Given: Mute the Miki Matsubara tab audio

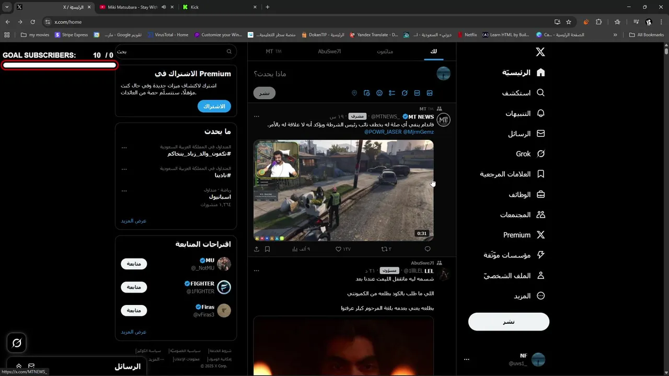Looking at the screenshot, I should click(164, 7).
